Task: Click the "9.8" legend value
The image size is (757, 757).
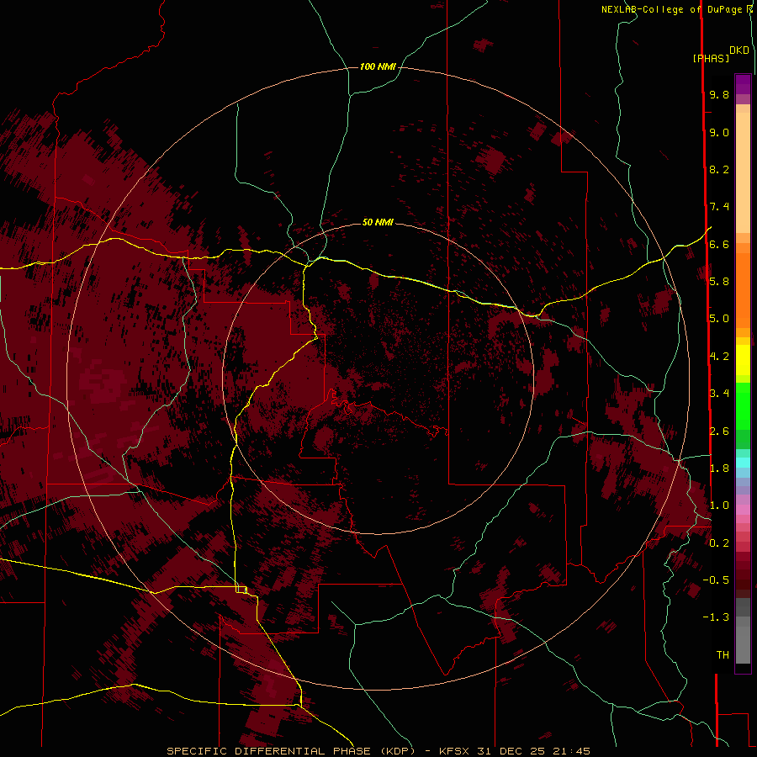Action: (719, 94)
